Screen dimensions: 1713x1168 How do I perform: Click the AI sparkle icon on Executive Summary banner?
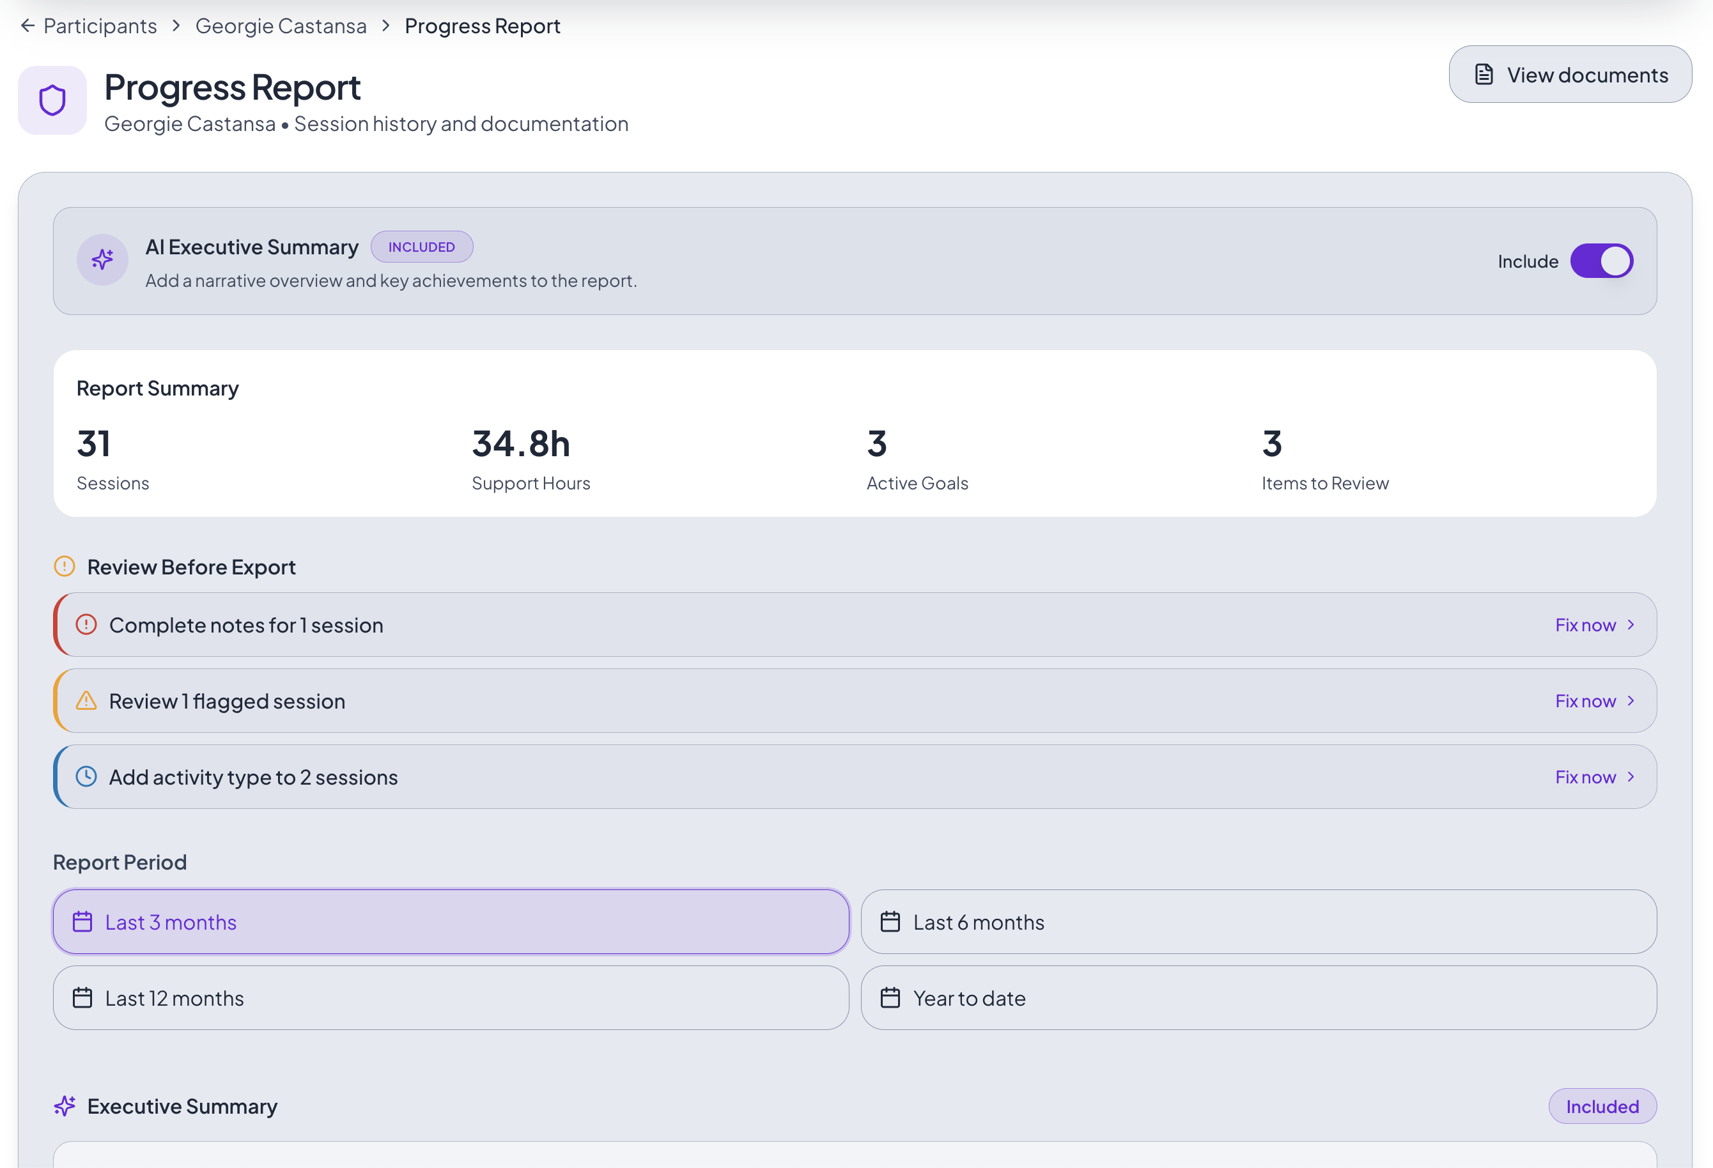click(x=102, y=259)
